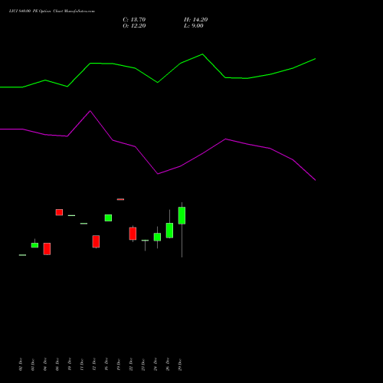Click the tall green candle above 29 Dec

point(182,215)
